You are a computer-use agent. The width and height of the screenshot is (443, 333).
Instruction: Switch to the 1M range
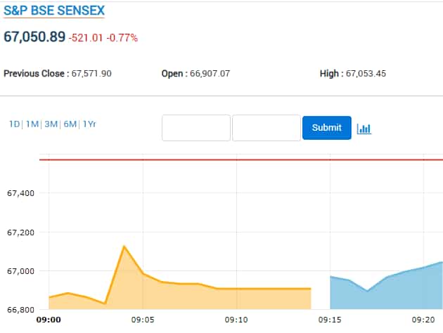pyautogui.click(x=32, y=124)
